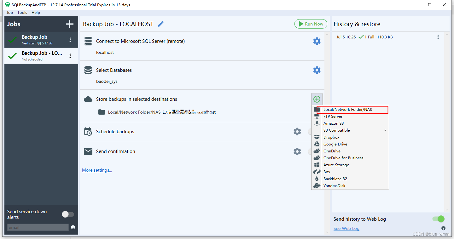Open Select Databases settings gear

[317, 70]
